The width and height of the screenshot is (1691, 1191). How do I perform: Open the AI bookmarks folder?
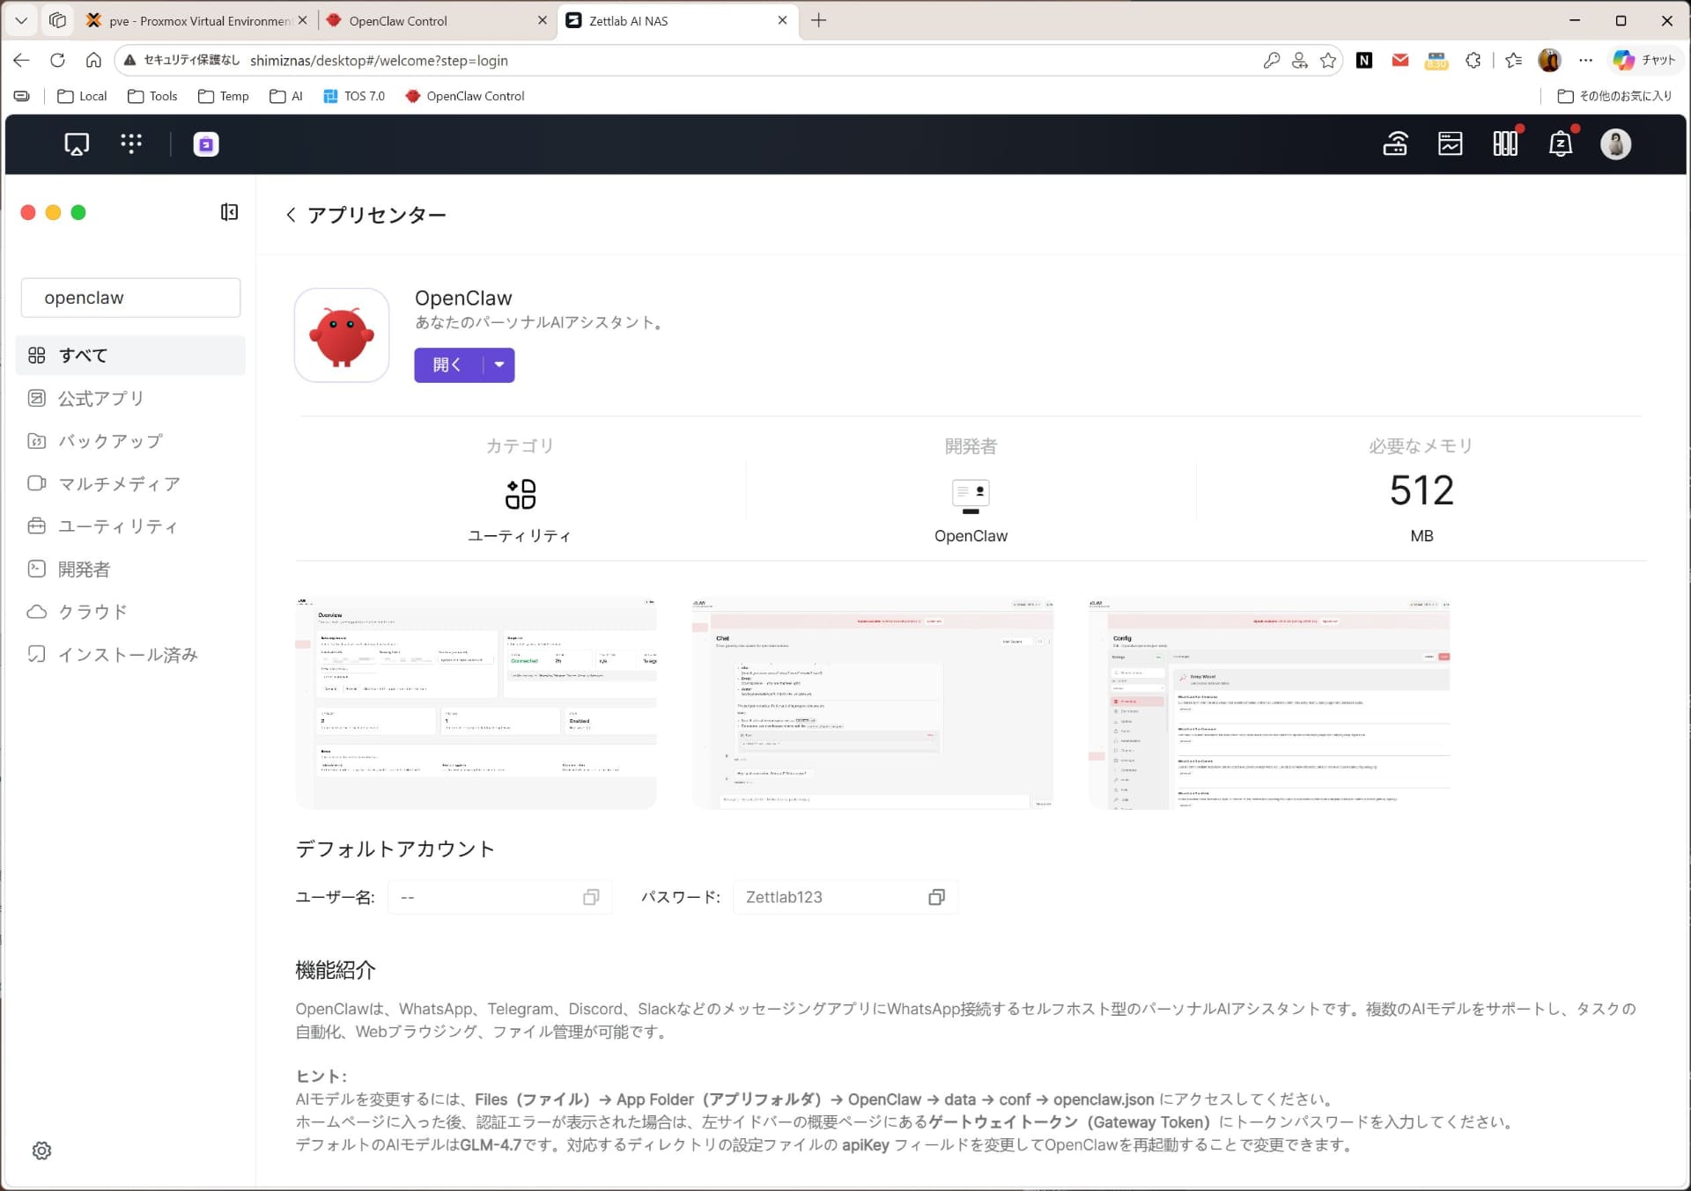tap(286, 96)
